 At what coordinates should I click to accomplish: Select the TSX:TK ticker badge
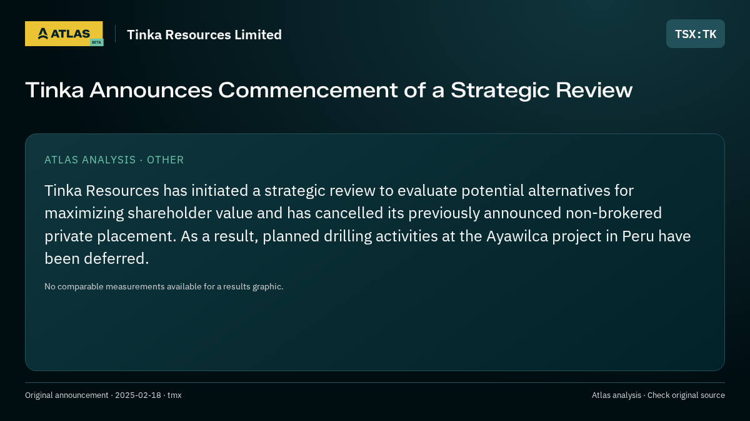click(695, 34)
